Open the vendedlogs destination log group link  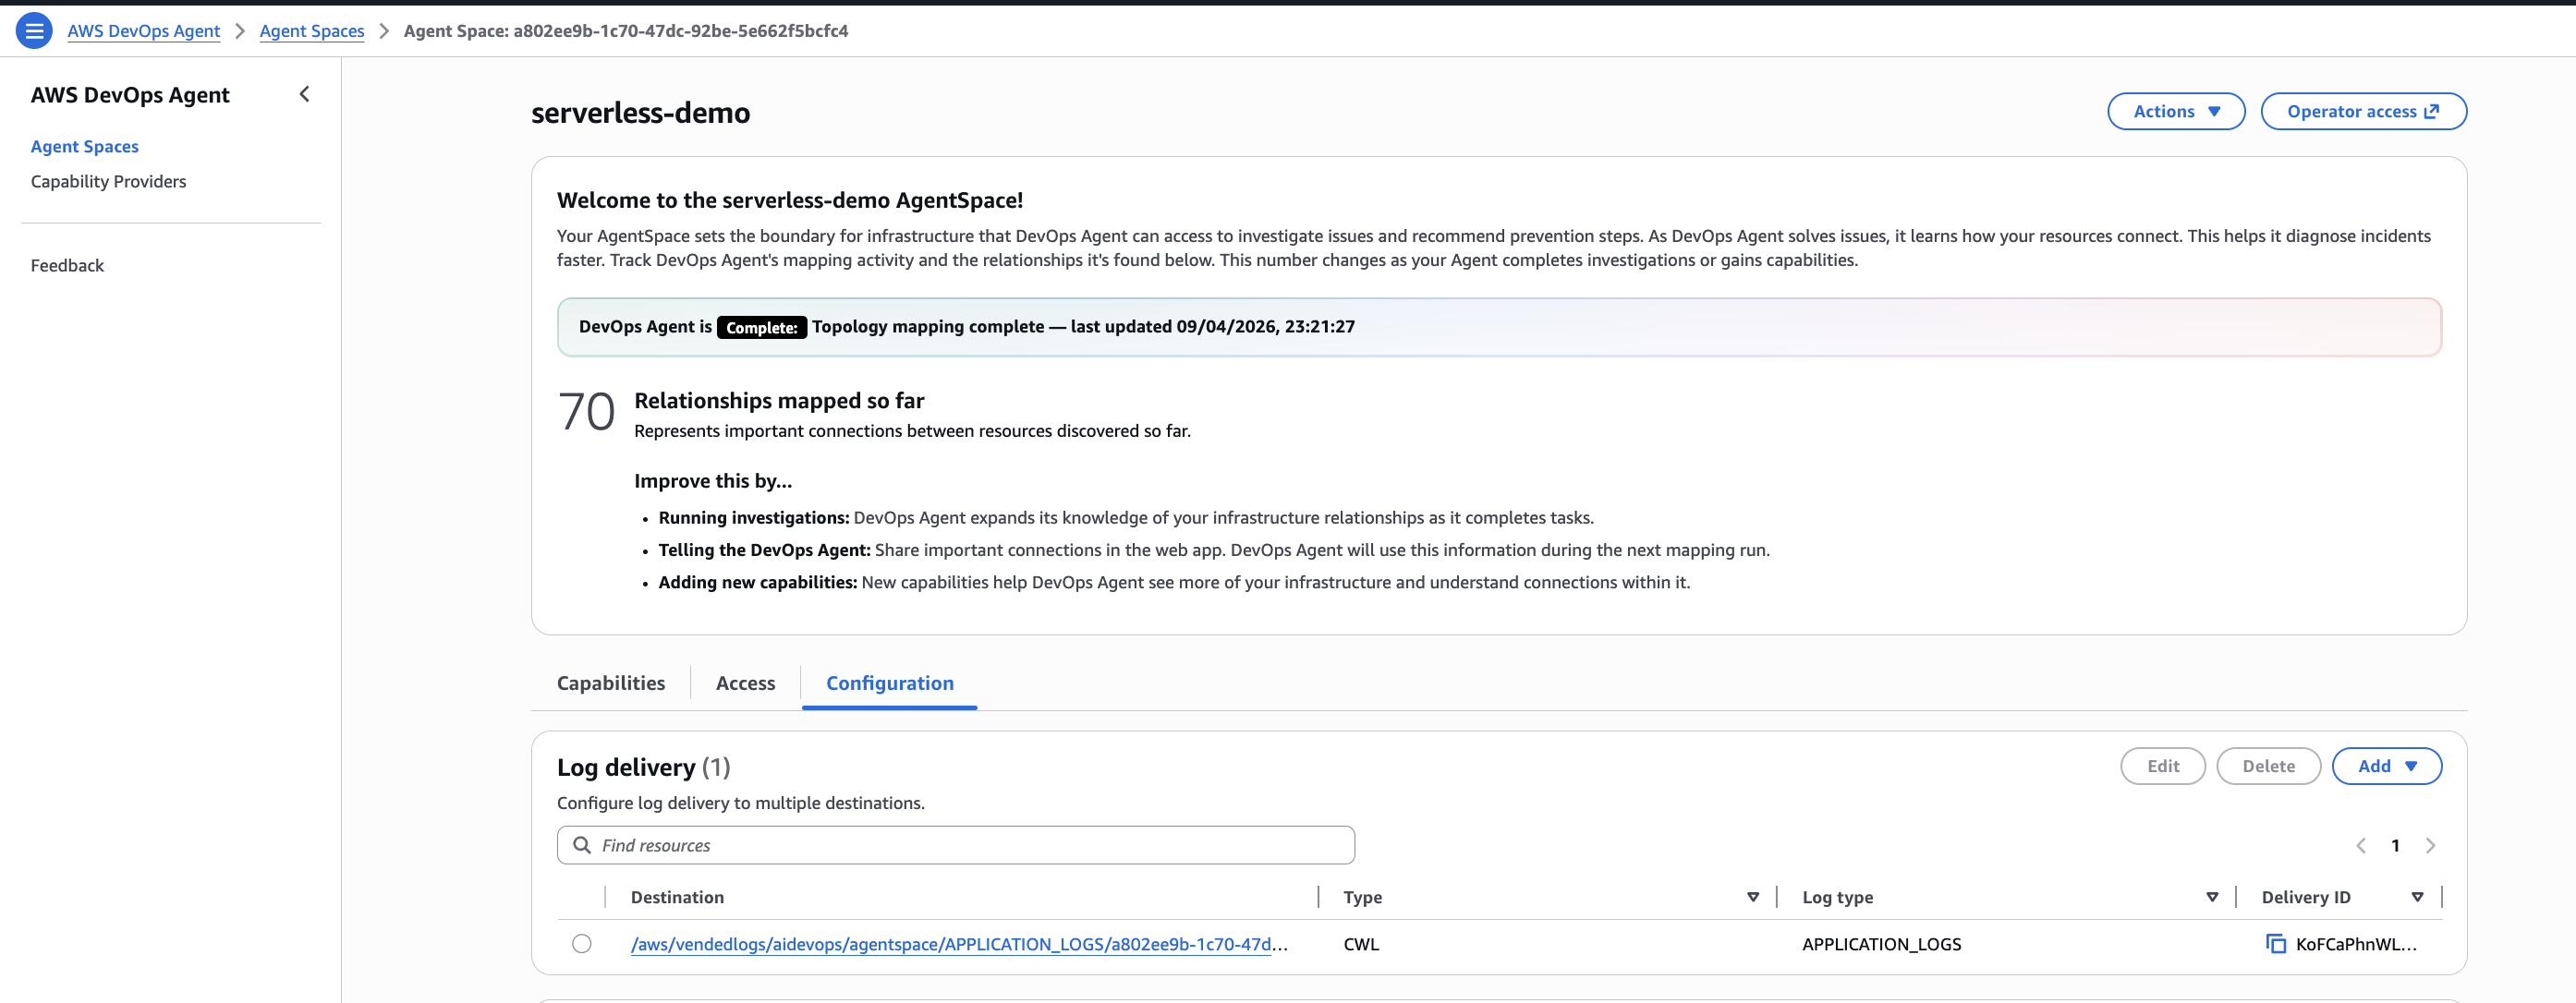click(958, 944)
